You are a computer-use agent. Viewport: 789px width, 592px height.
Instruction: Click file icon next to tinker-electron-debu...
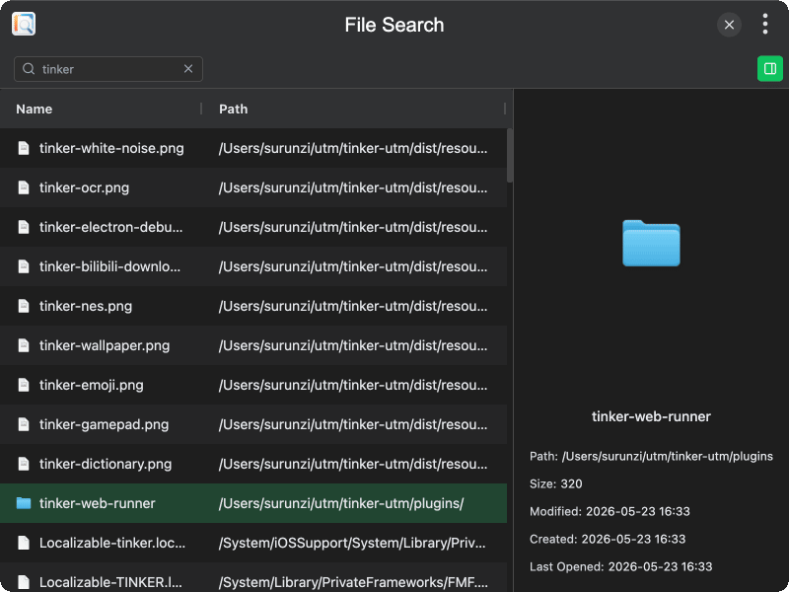[24, 227]
